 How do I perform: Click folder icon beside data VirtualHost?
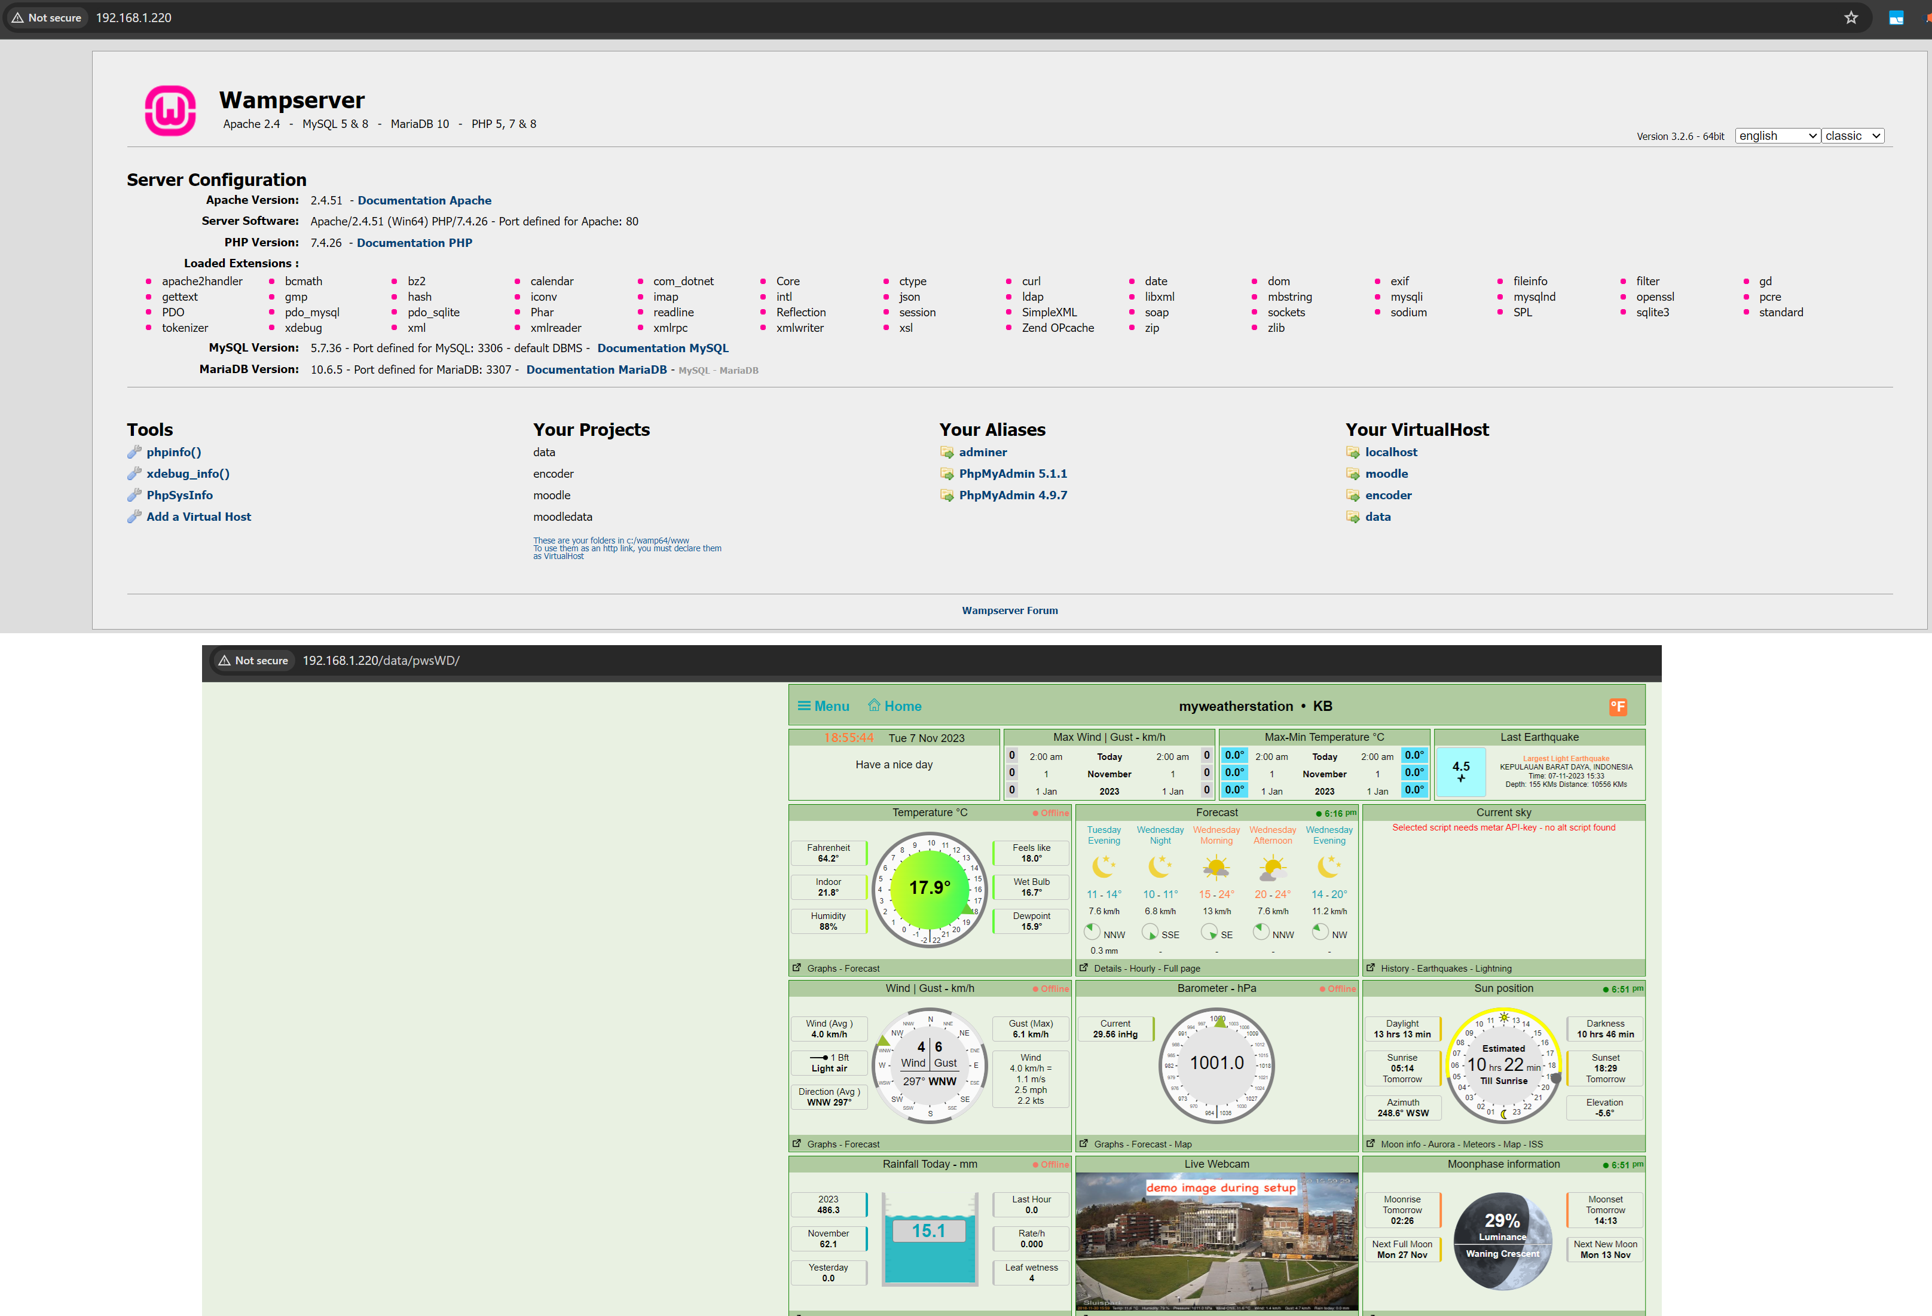(1353, 517)
